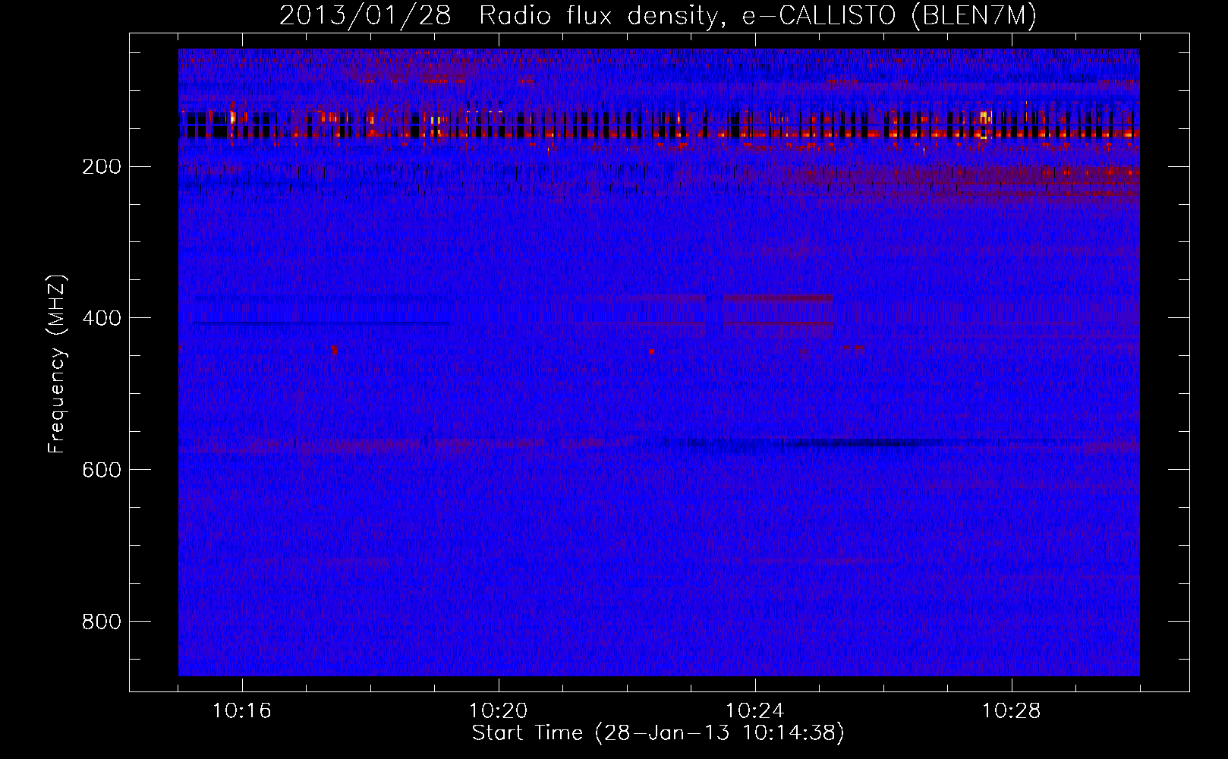Click the '10:24' time tick label

point(755,711)
